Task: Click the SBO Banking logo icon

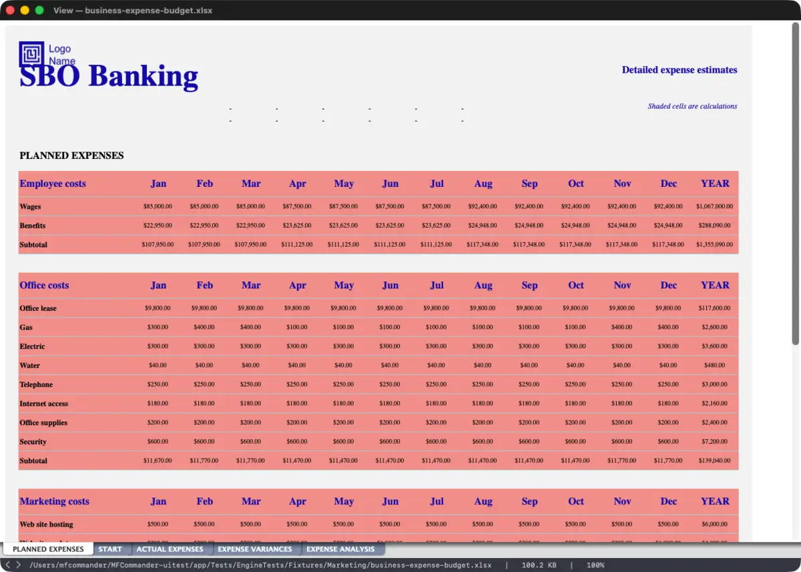Action: [x=31, y=53]
